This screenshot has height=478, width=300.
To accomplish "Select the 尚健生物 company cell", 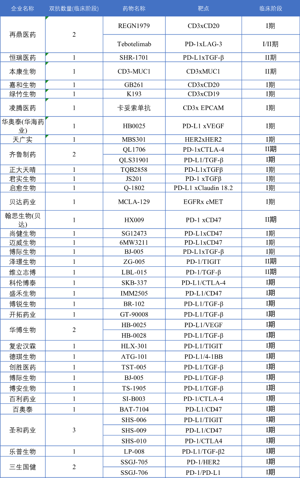I will [23, 233].
